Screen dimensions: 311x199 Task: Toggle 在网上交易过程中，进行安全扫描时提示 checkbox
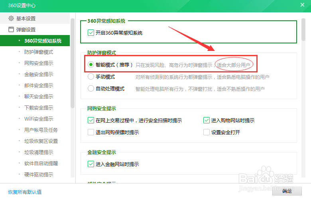(x=91, y=120)
